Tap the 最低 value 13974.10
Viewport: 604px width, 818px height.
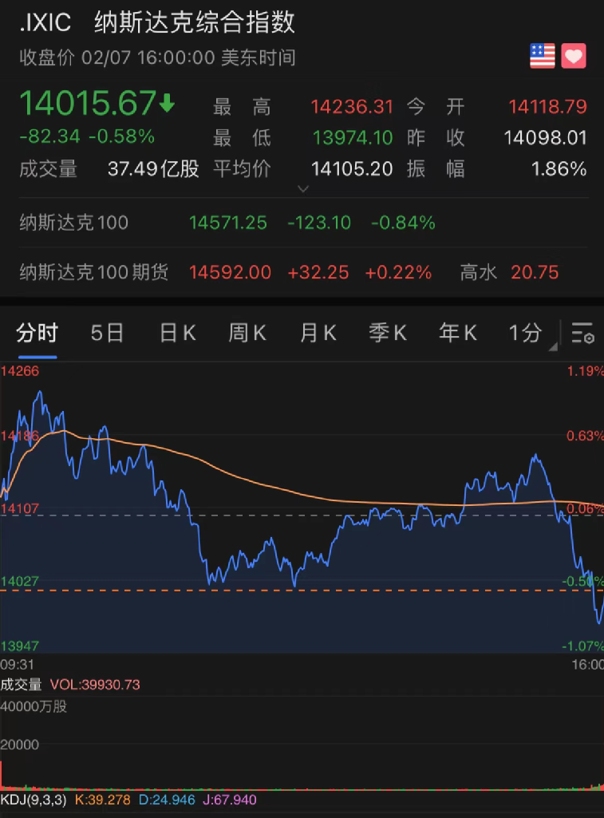tap(353, 138)
